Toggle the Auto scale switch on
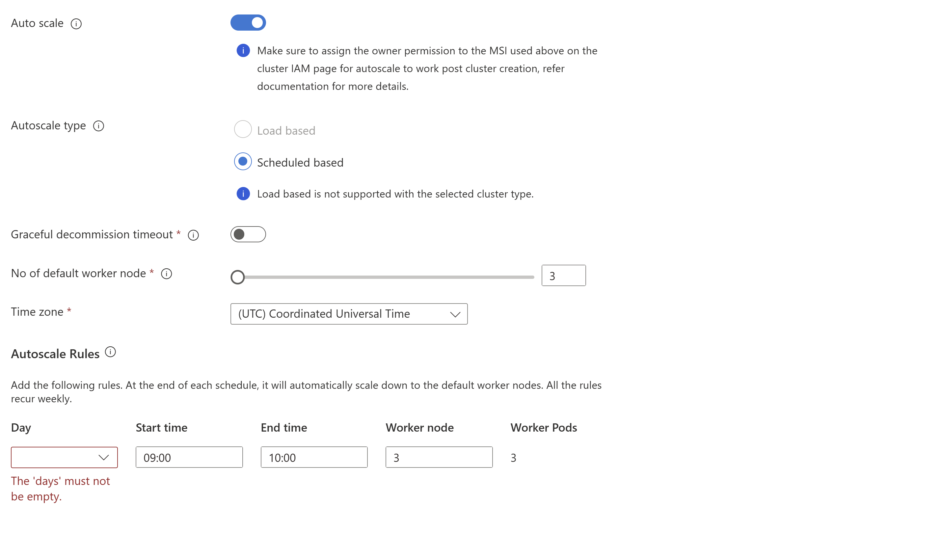 click(249, 23)
